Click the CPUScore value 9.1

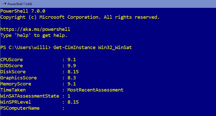click(x=72, y=60)
